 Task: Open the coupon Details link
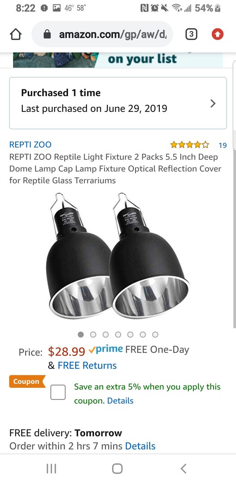(x=120, y=401)
